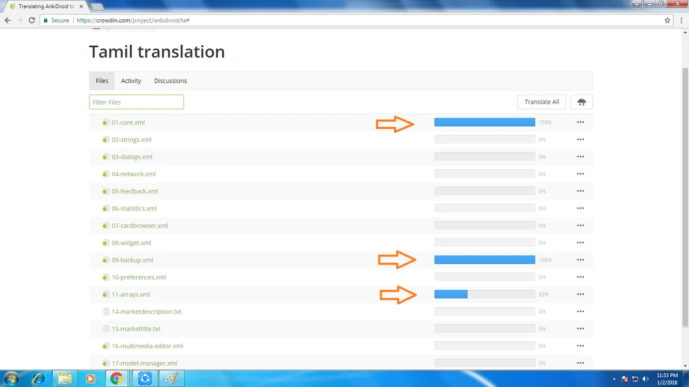Click the Android icon beside 01-core.xml
689x387 pixels.
coord(106,123)
